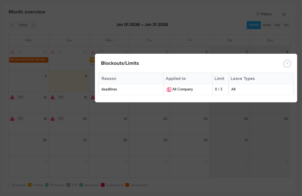Switch to the day view tab
This screenshot has height=196, width=302.
277,25
